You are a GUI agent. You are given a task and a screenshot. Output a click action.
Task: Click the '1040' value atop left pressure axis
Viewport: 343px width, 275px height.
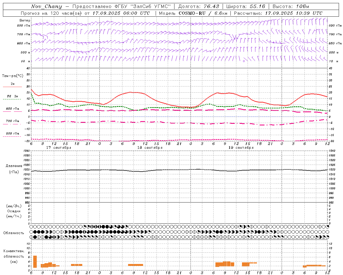click(x=27, y=151)
